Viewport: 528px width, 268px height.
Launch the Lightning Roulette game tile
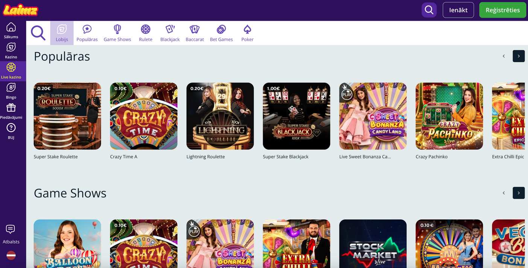click(x=220, y=116)
